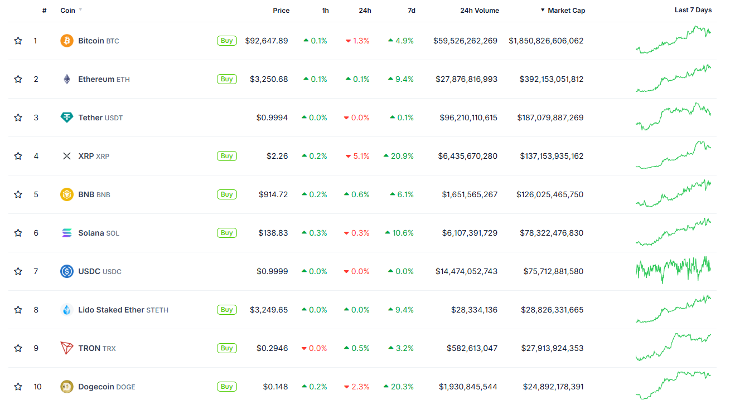Star USDC as a favorite
The width and height of the screenshot is (735, 405).
18,271
